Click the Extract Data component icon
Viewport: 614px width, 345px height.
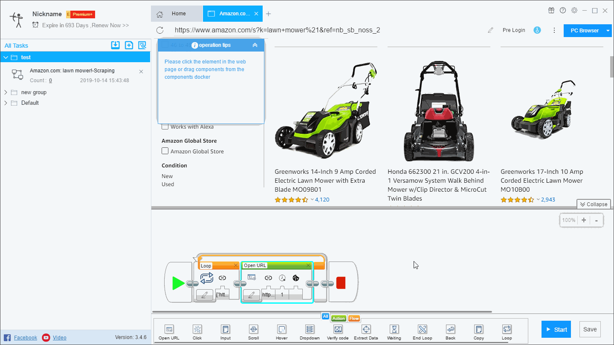click(366, 330)
